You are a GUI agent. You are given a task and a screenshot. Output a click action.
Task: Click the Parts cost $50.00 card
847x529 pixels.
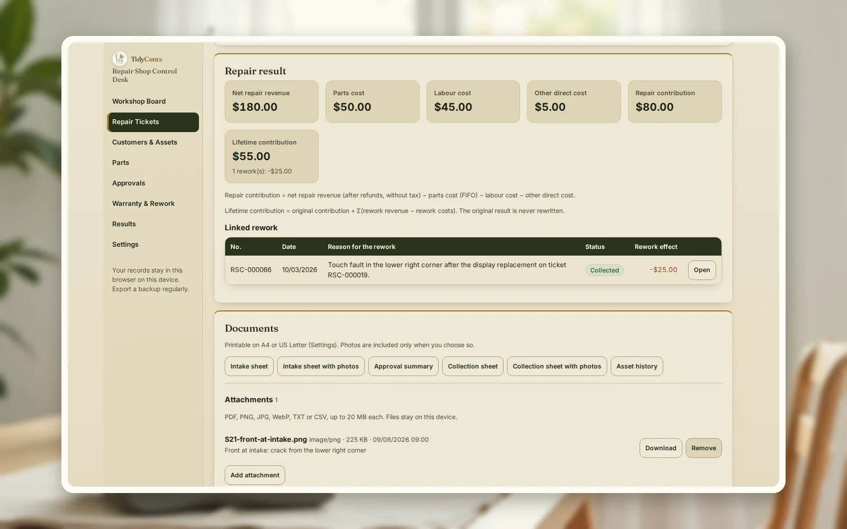[373, 102]
